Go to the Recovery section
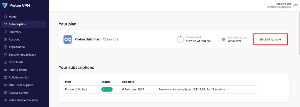Viewport: 300px width, 107px height. click(24, 32)
